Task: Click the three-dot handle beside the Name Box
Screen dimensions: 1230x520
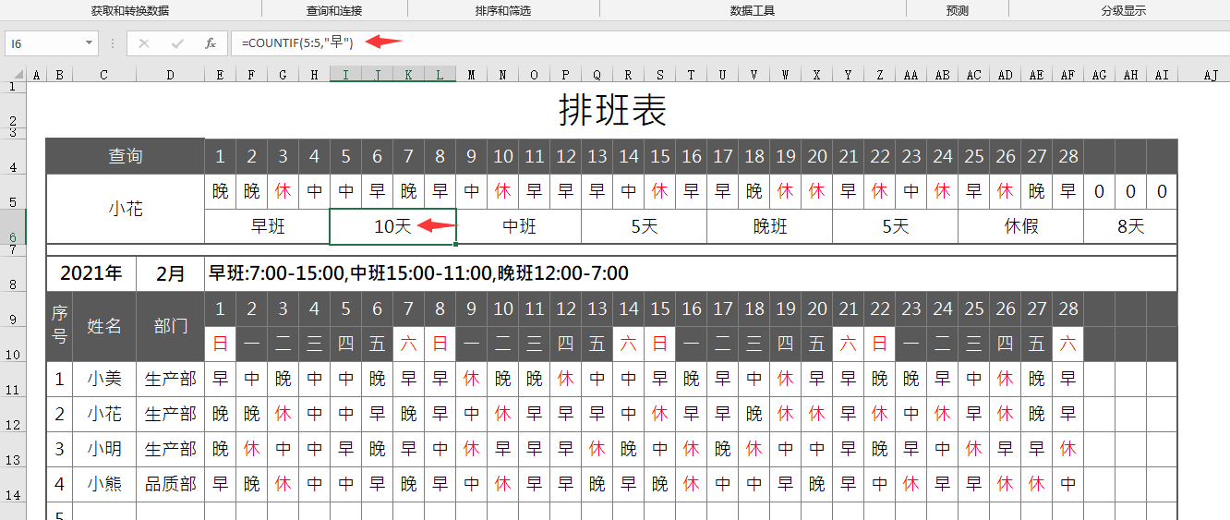Action: click(x=113, y=43)
